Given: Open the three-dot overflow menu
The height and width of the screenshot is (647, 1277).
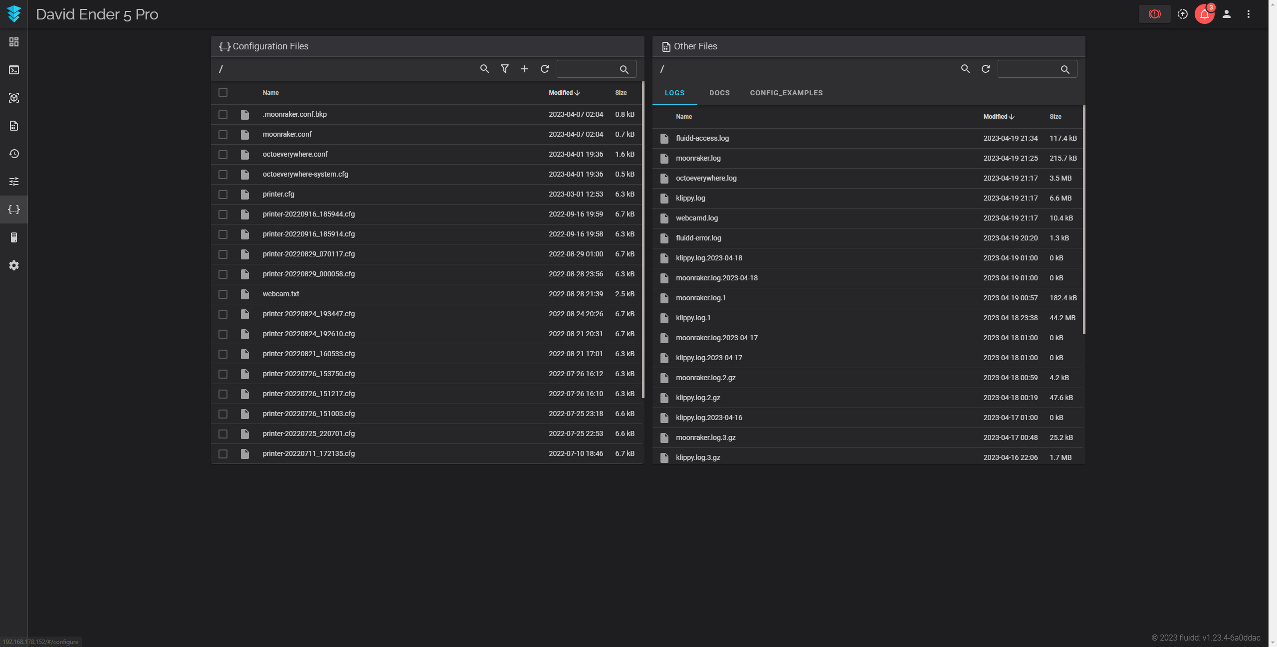Looking at the screenshot, I should 1249,14.
